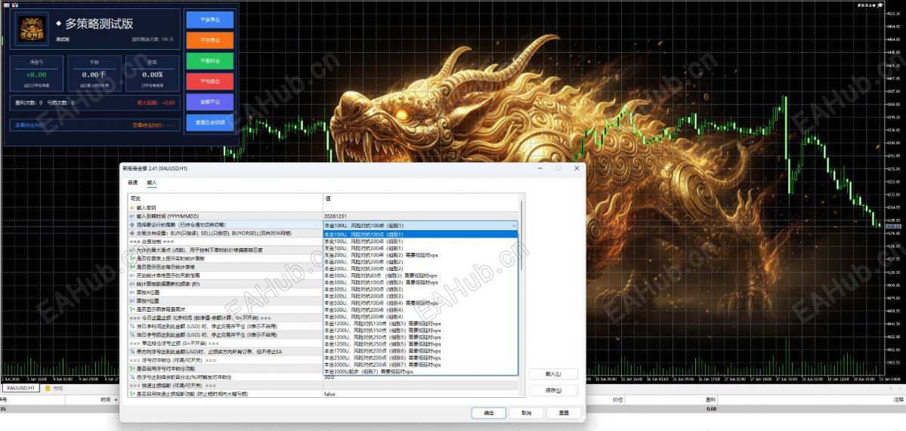Choose option 本金300U 风险对抗80点 (组别3)
Viewport: 906px width, 431px height.
421,276
